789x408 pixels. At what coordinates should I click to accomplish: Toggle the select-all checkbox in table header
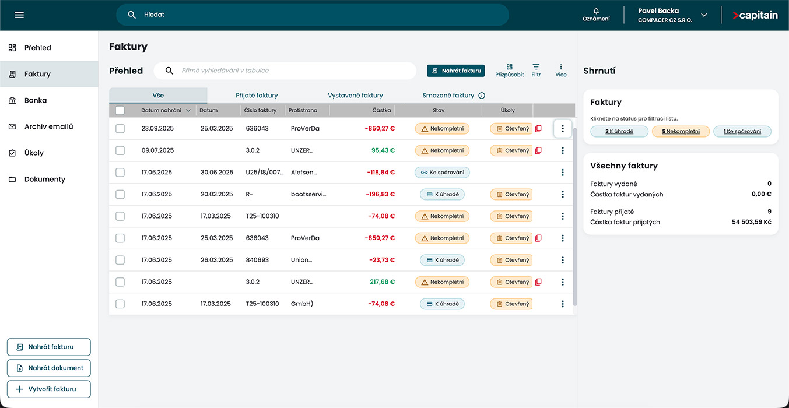pos(120,110)
